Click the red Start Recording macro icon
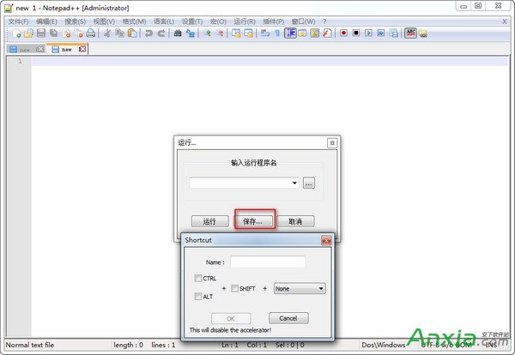The image size is (515, 355). point(343,33)
